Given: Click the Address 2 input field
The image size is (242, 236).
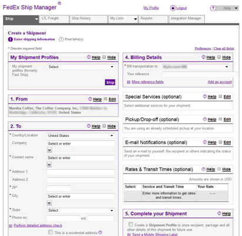Looking at the screenshot, I should [81, 180].
